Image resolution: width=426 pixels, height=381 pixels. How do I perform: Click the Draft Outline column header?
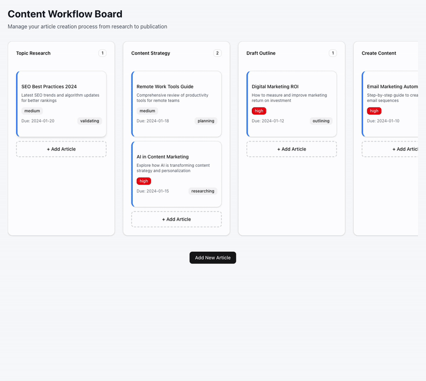(x=261, y=53)
